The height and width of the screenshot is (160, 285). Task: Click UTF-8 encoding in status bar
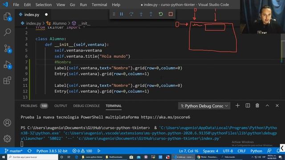(x=228, y=151)
